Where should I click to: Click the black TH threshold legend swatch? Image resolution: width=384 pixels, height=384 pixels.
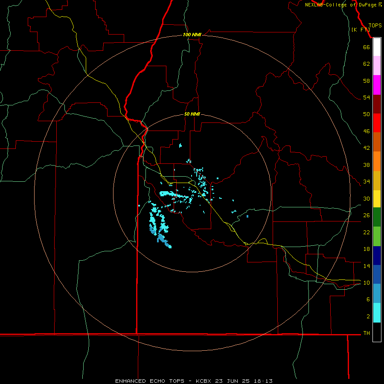[377, 332]
